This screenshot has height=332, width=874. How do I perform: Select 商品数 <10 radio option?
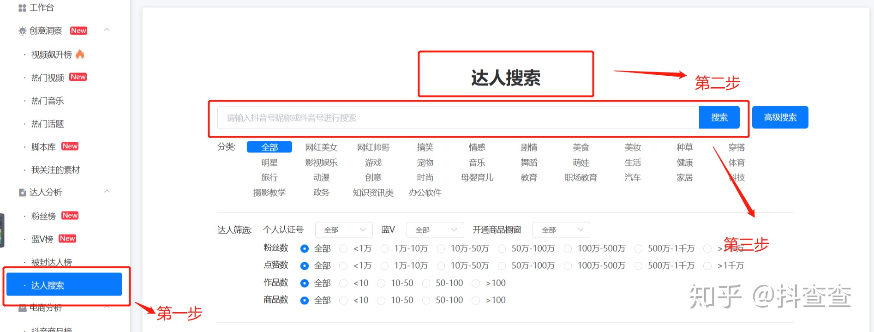click(x=343, y=300)
